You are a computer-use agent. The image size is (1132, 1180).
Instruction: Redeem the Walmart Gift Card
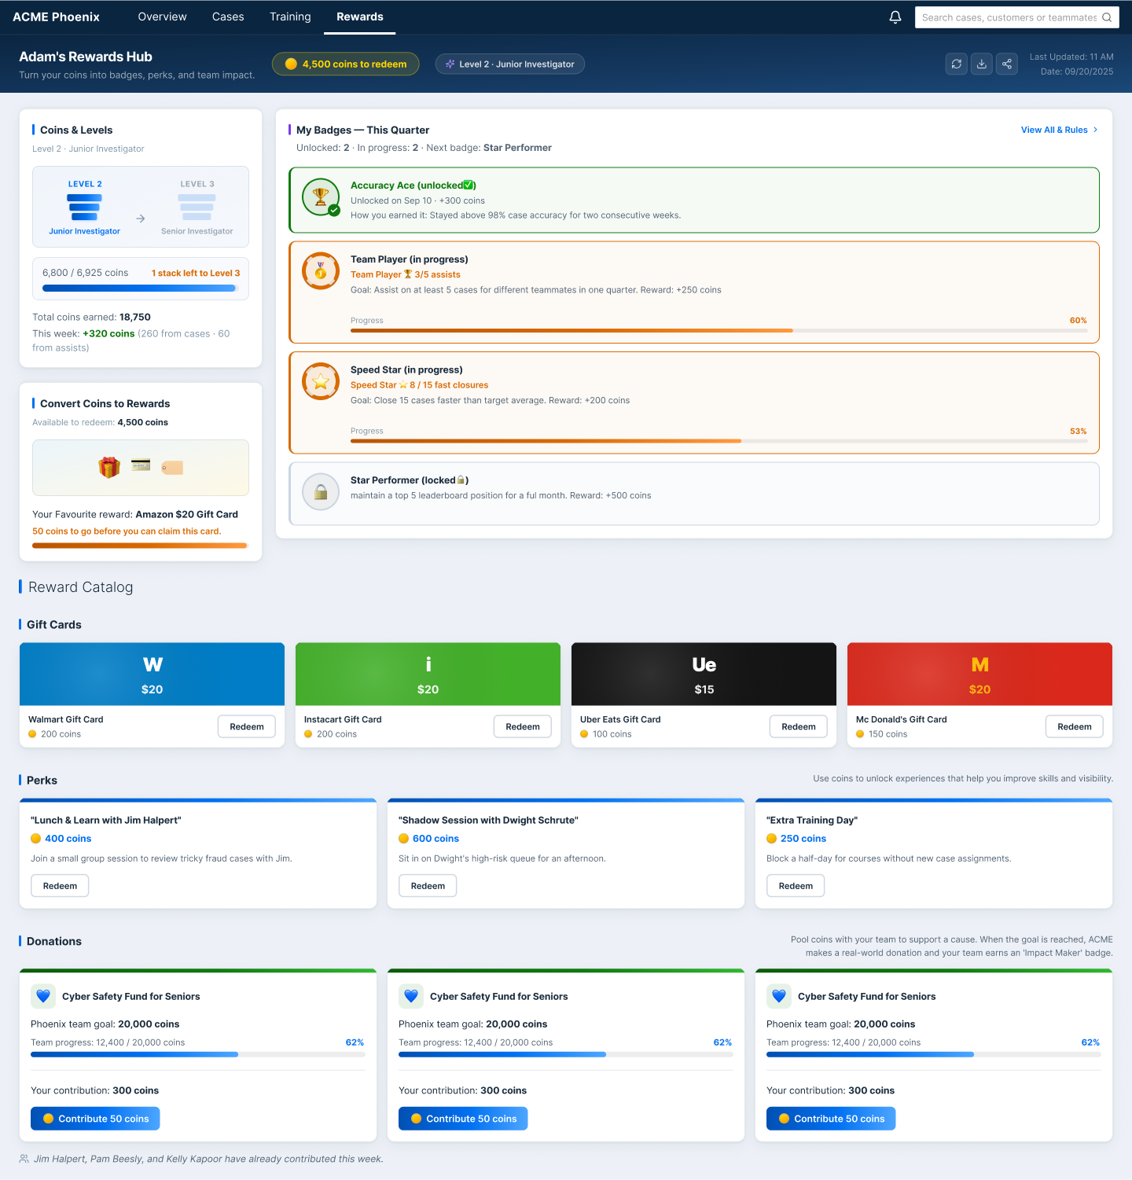coord(247,726)
